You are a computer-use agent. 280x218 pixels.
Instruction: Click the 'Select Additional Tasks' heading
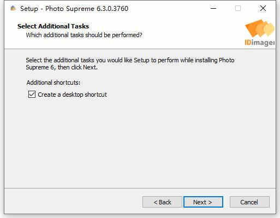click(53, 26)
